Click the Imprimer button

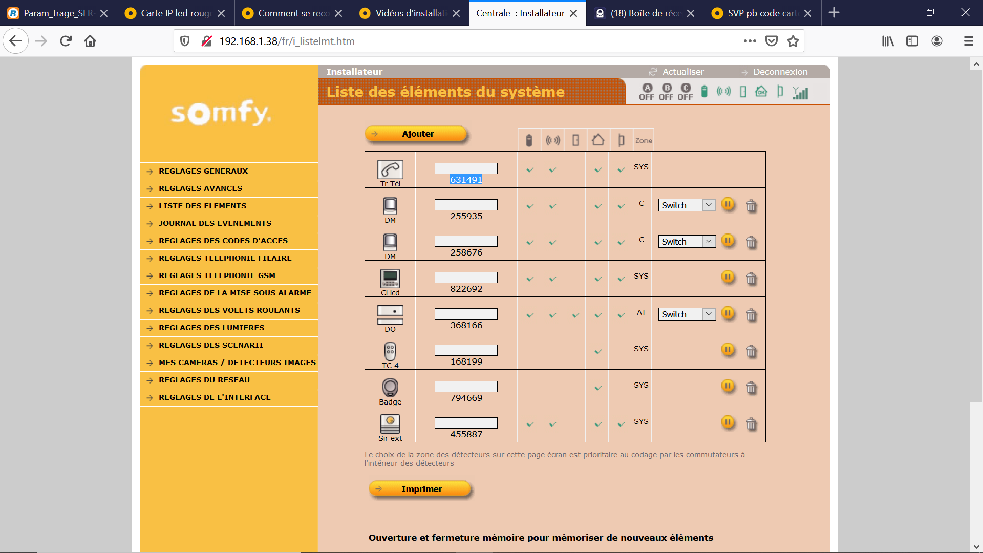click(420, 489)
